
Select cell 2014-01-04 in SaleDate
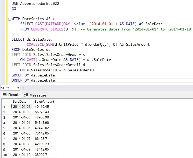tap(22, 122)
